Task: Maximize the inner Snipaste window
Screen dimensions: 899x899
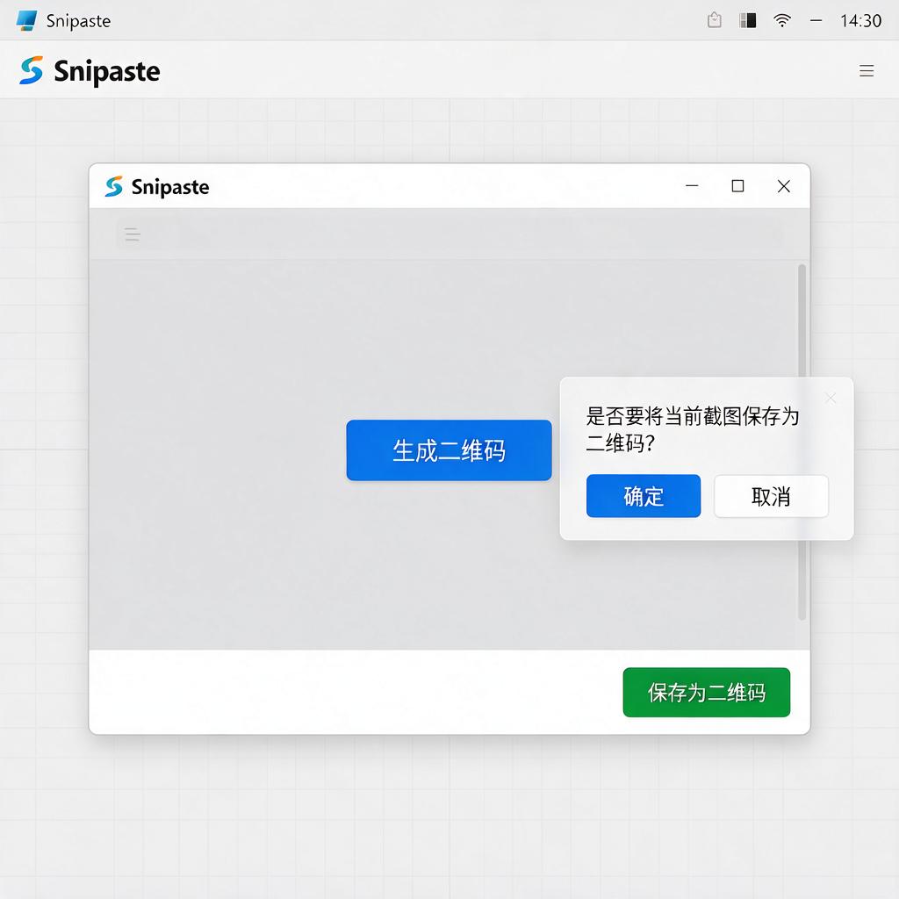Action: point(737,186)
